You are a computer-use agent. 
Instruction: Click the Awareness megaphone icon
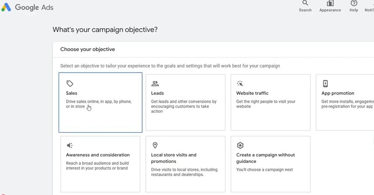click(70, 145)
